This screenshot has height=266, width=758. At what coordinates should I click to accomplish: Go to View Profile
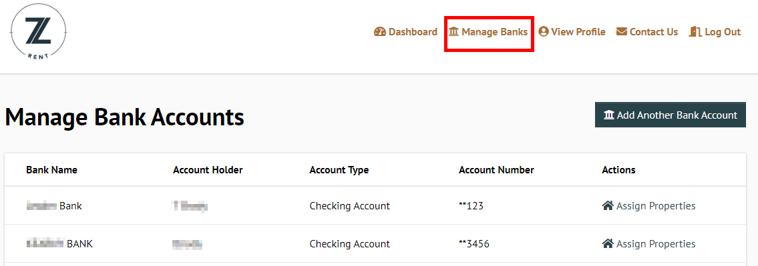click(x=572, y=32)
